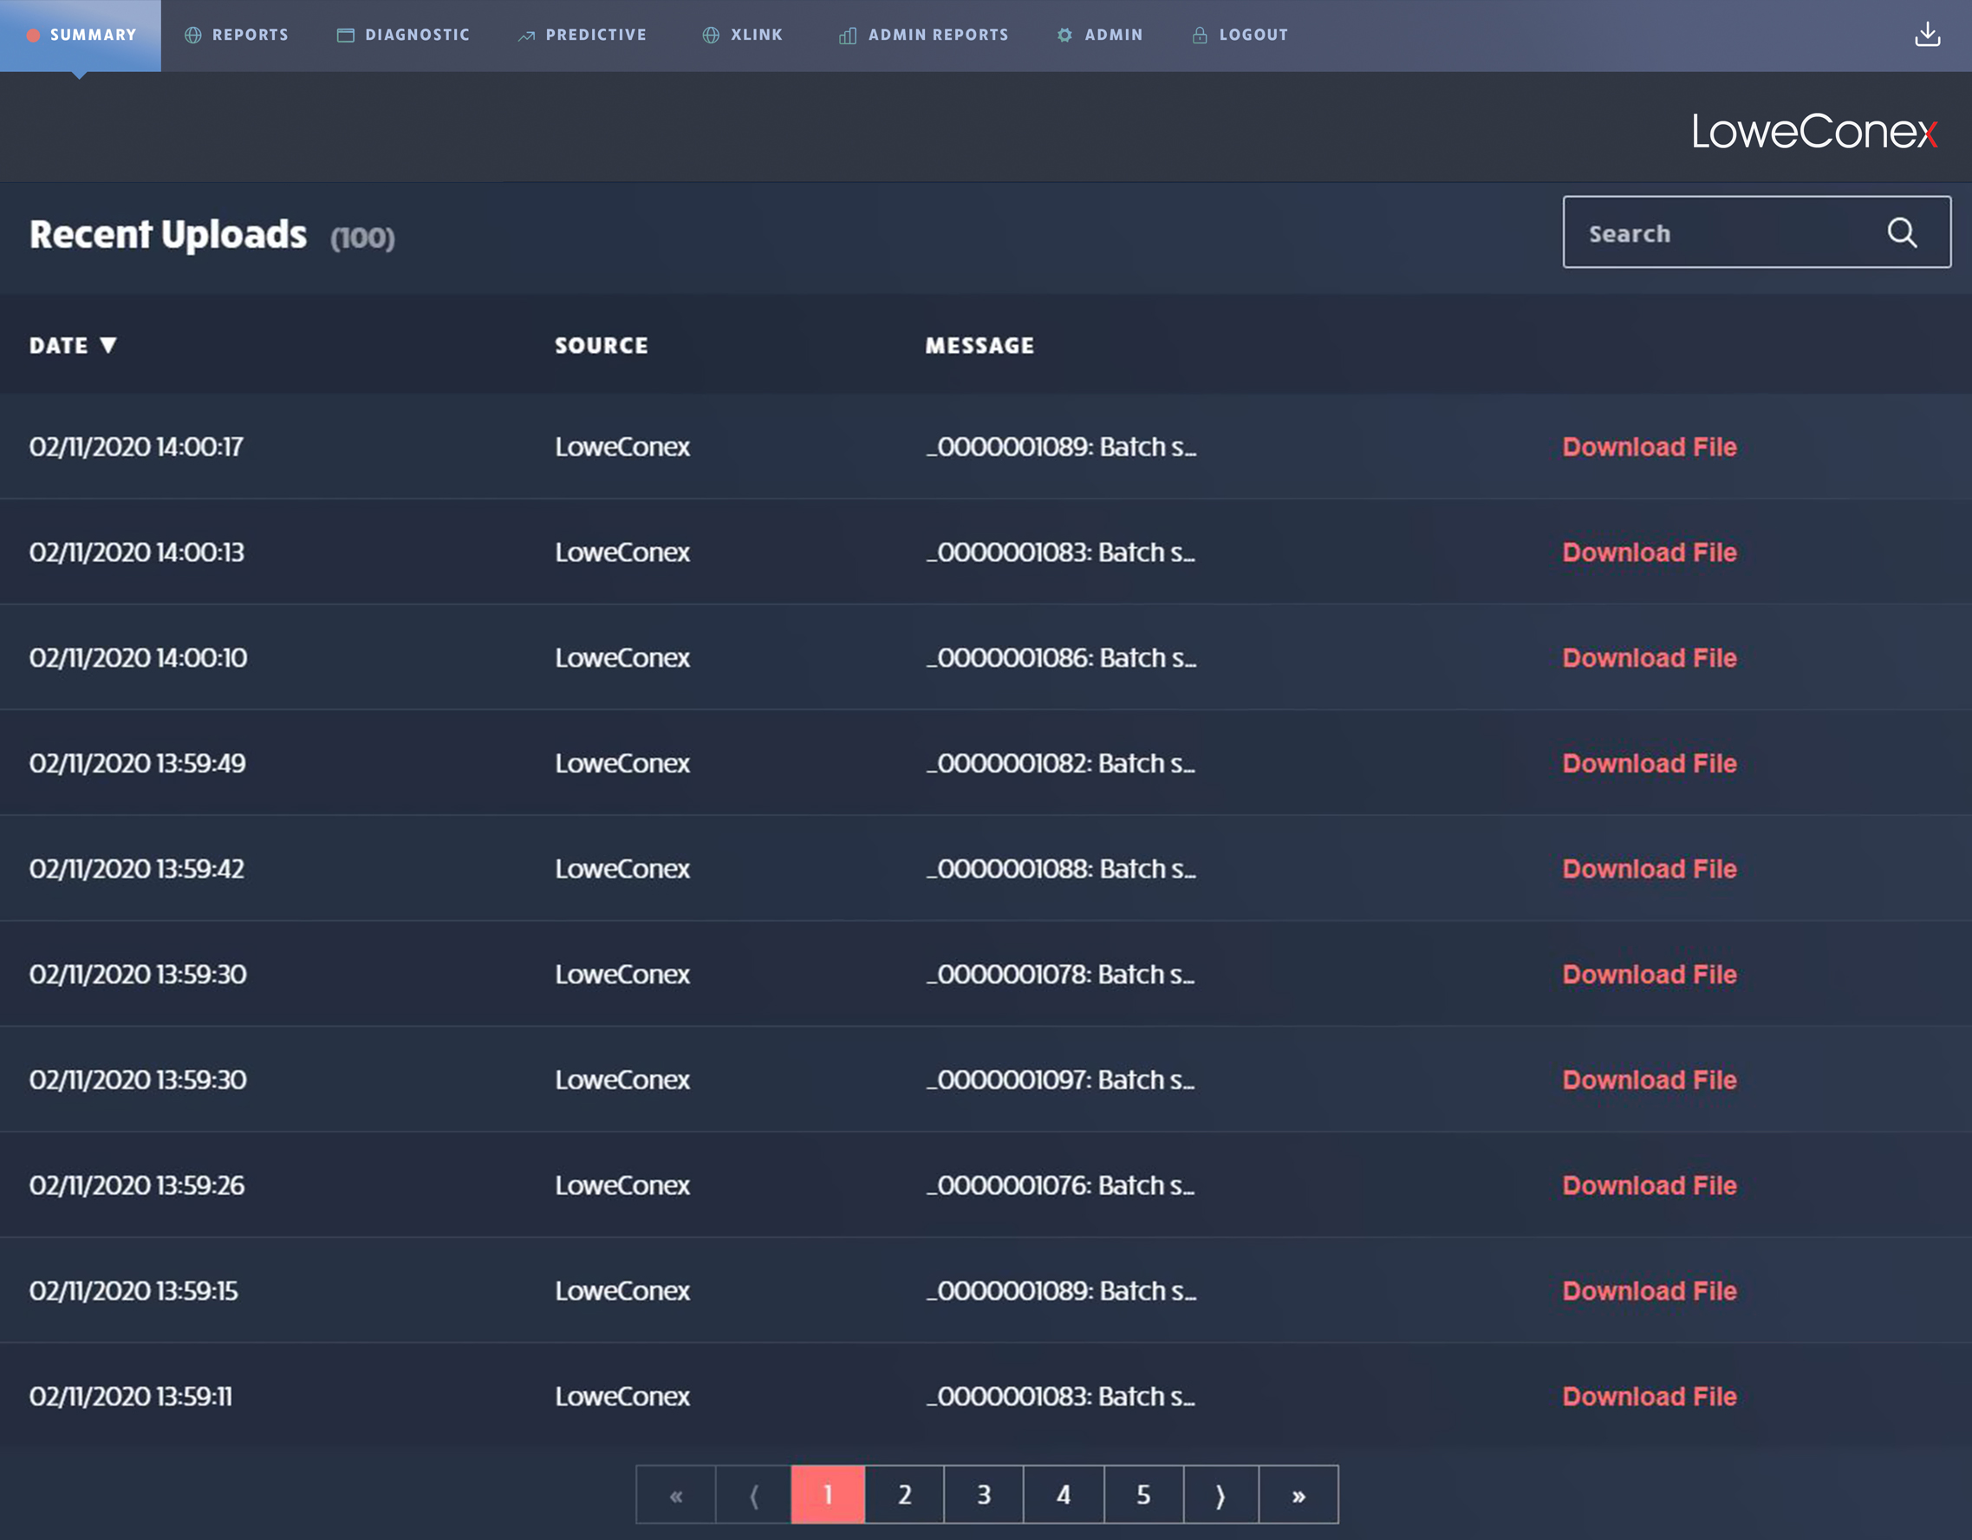Click date 02/11/2020 13:59:26
1972x1540 pixels.
[136, 1185]
